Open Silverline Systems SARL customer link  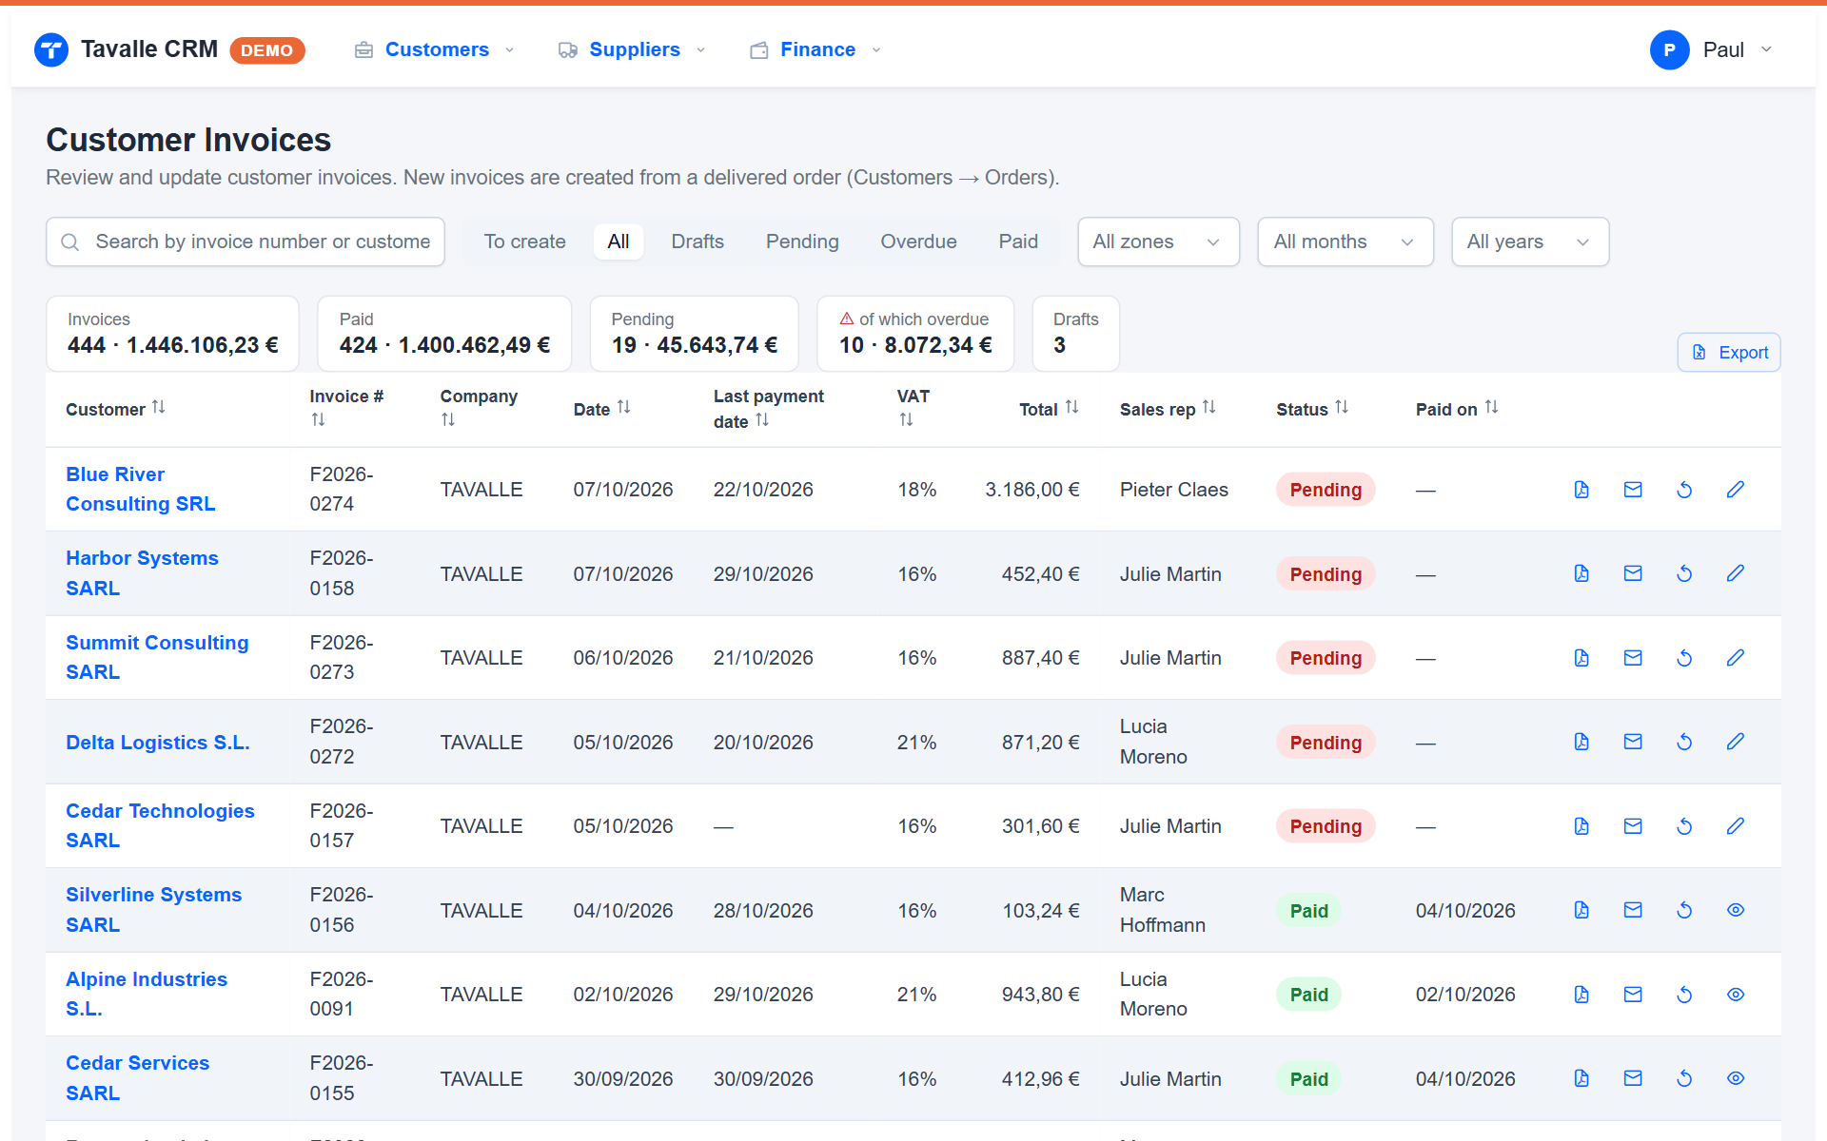click(153, 910)
